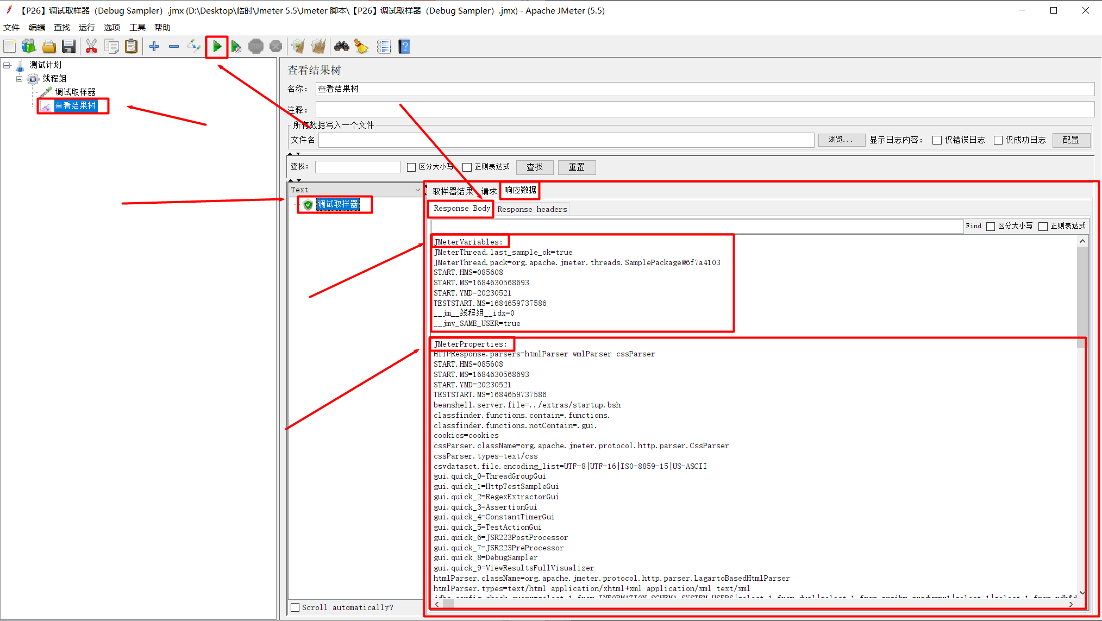Collapse all nodes with the minus icon
This screenshot has height=621, width=1102.
tap(174, 47)
